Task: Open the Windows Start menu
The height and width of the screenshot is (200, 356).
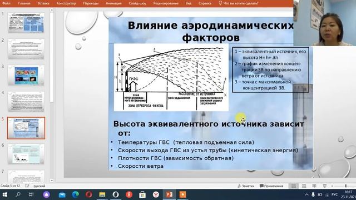Action: [4, 194]
